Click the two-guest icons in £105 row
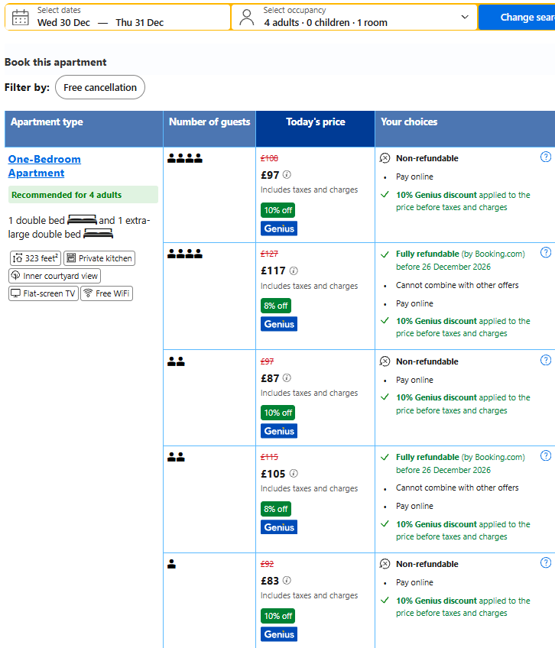The width and height of the screenshot is (555, 648). (176, 457)
